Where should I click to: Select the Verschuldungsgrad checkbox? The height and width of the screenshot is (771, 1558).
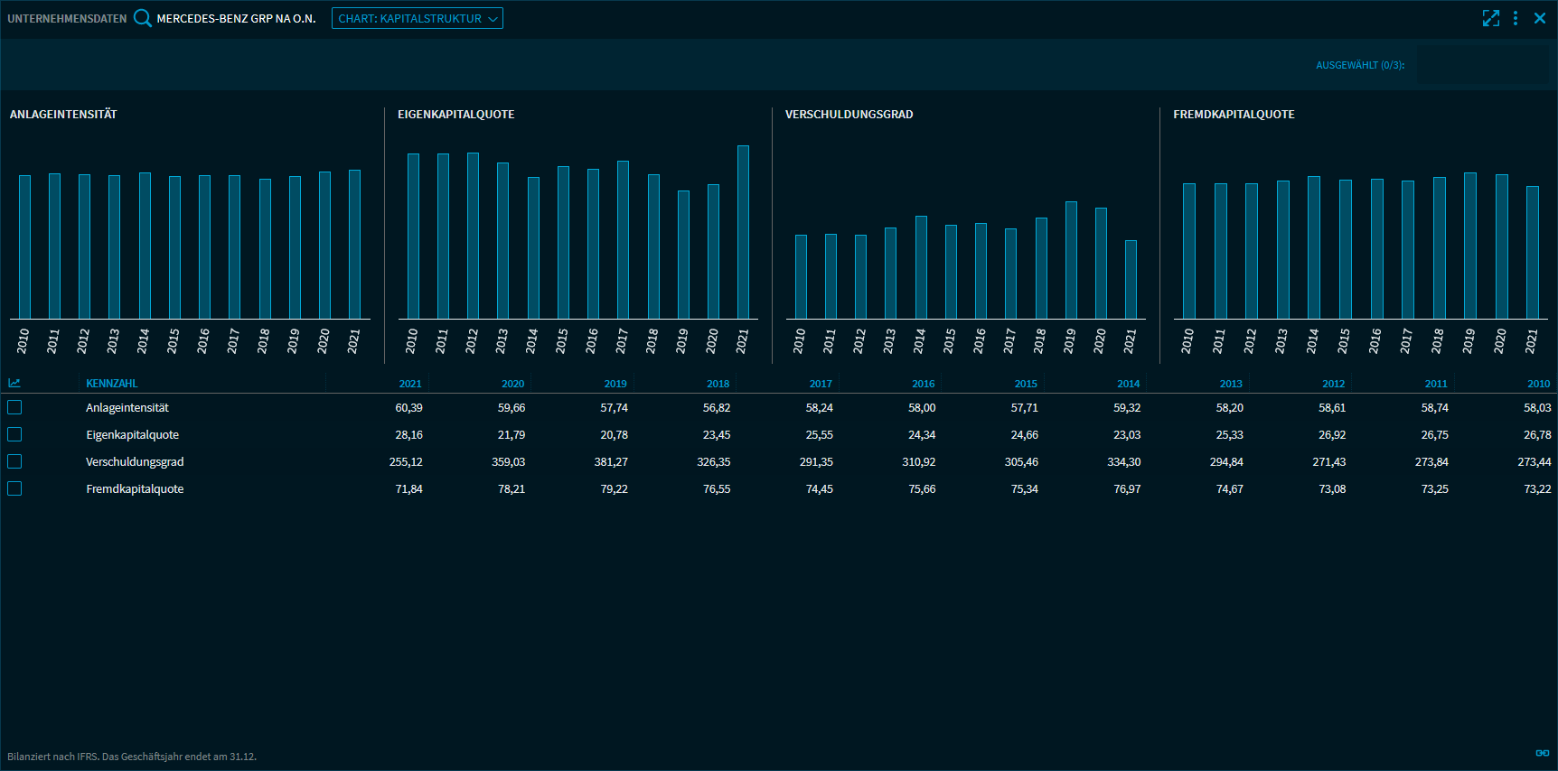[14, 462]
